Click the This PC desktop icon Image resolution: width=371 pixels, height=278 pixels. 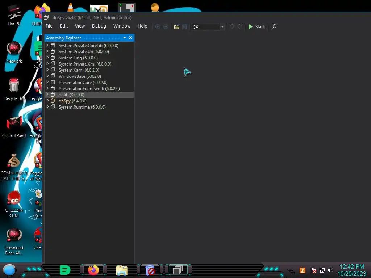click(14, 15)
